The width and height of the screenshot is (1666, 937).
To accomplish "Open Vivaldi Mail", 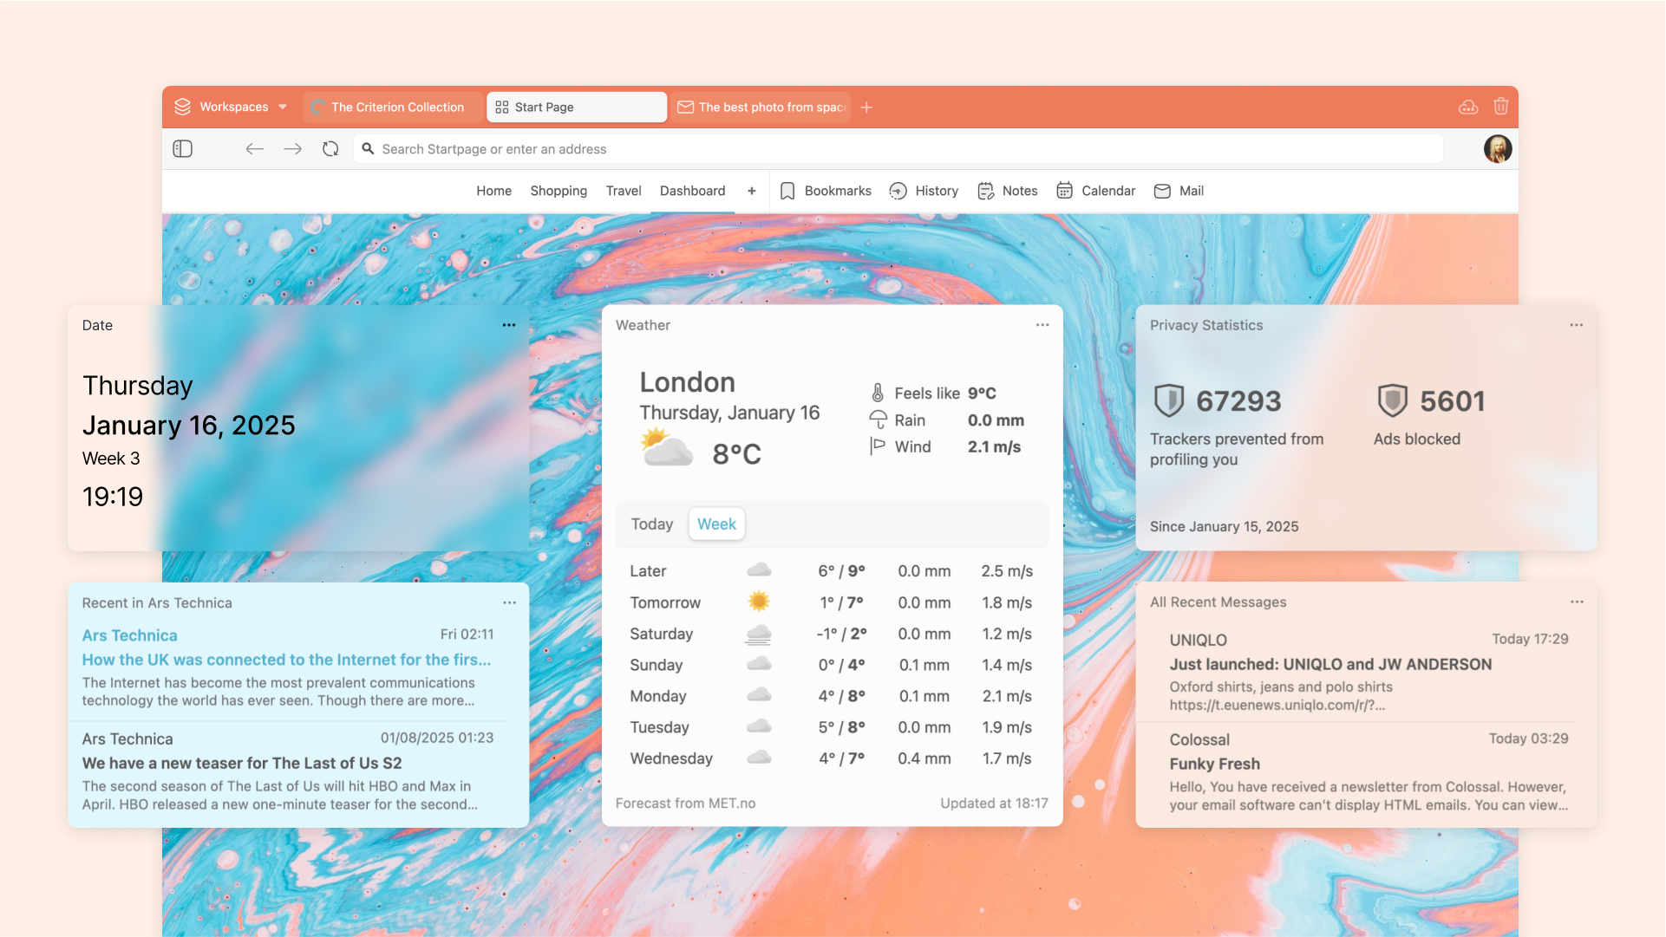I will 1179,191.
